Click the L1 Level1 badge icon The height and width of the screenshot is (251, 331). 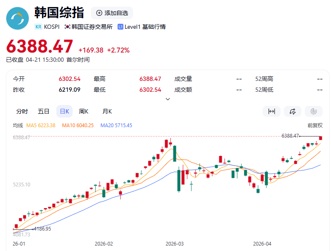pos(120,27)
